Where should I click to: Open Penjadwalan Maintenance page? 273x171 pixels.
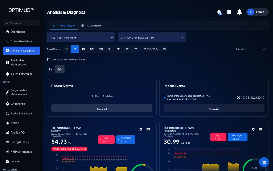[x=21, y=92]
